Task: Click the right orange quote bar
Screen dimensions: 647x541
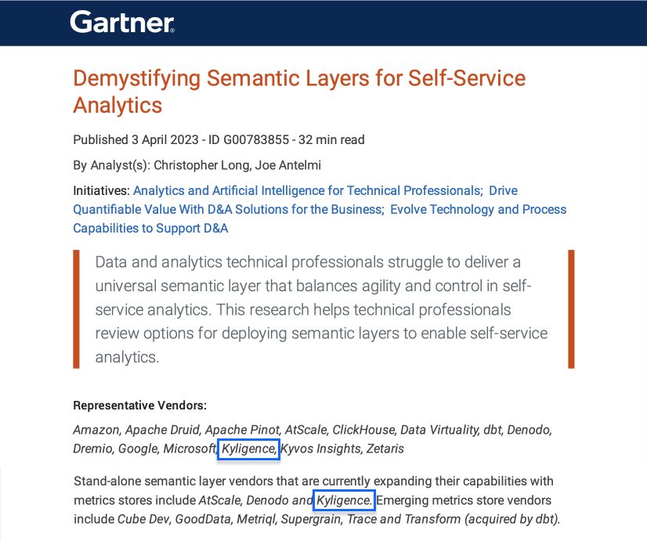Action: point(571,308)
